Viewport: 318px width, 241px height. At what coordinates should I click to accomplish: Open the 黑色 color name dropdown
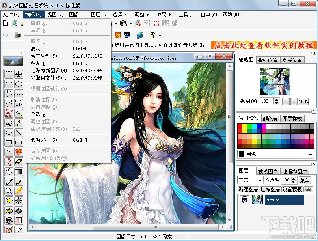click(310, 154)
